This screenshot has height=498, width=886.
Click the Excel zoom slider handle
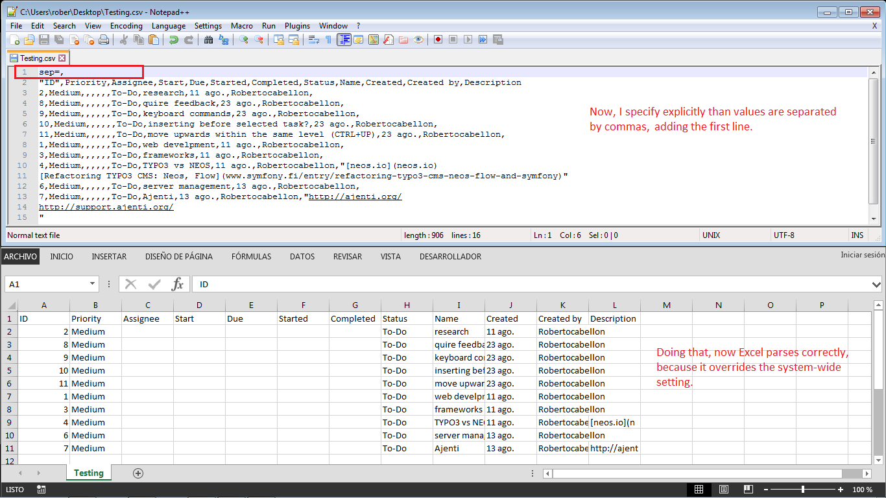[803, 490]
